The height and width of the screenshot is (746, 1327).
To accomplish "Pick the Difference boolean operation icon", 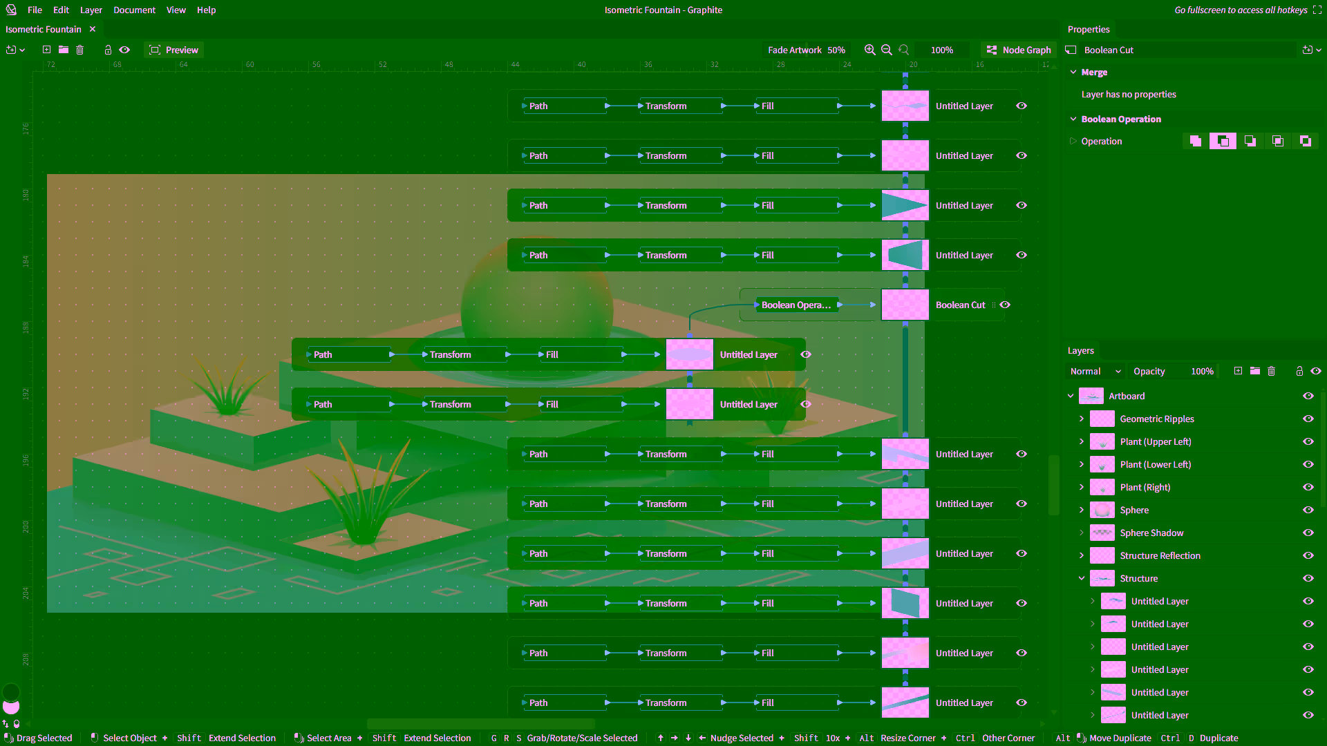I will 1306,141.
